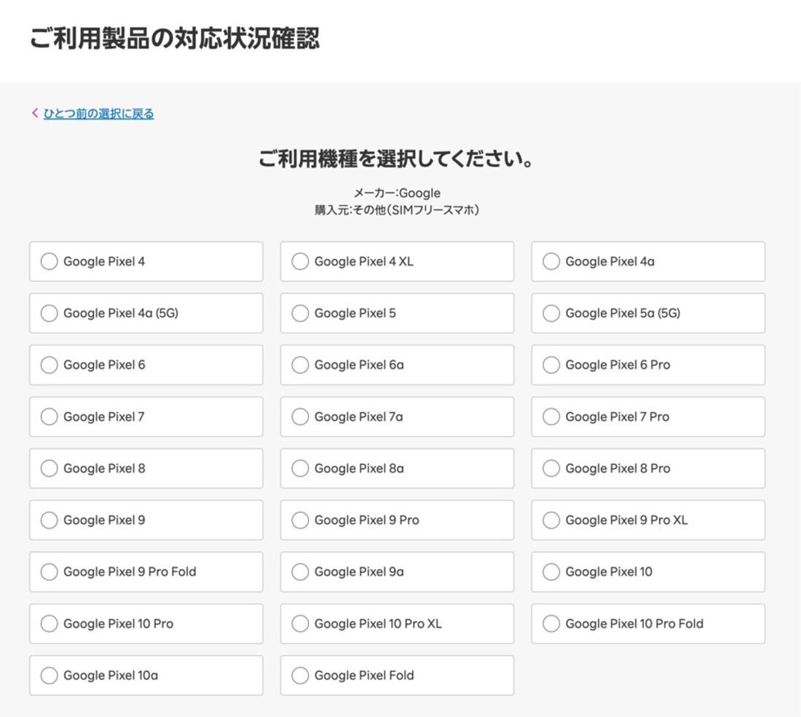Pick Google Pixel 9 Pro Fold
The width and height of the screenshot is (801, 717).
(x=146, y=572)
